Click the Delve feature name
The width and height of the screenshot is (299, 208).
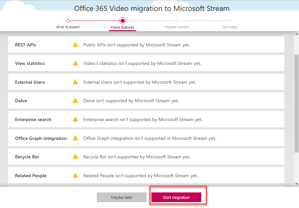[21, 101]
